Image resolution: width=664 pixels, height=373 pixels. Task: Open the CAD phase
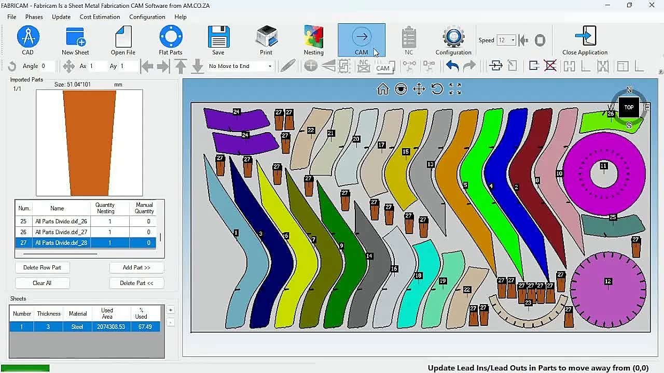[28, 40]
